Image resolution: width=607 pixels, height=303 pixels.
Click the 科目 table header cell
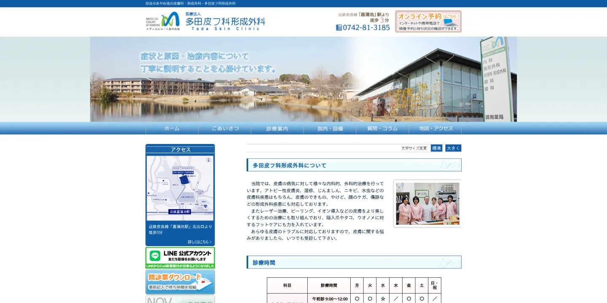pos(287,285)
